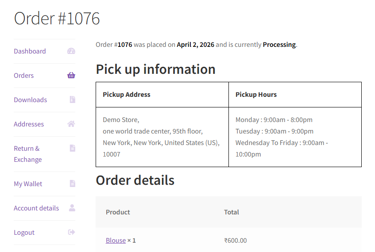Log out using the Logout link
Viewport: 375px width, 252px height.
pos(24,233)
